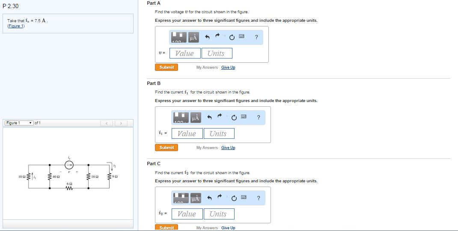Reset the Part C answer field
Viewport: 458px width, 231px height.
[234, 198]
